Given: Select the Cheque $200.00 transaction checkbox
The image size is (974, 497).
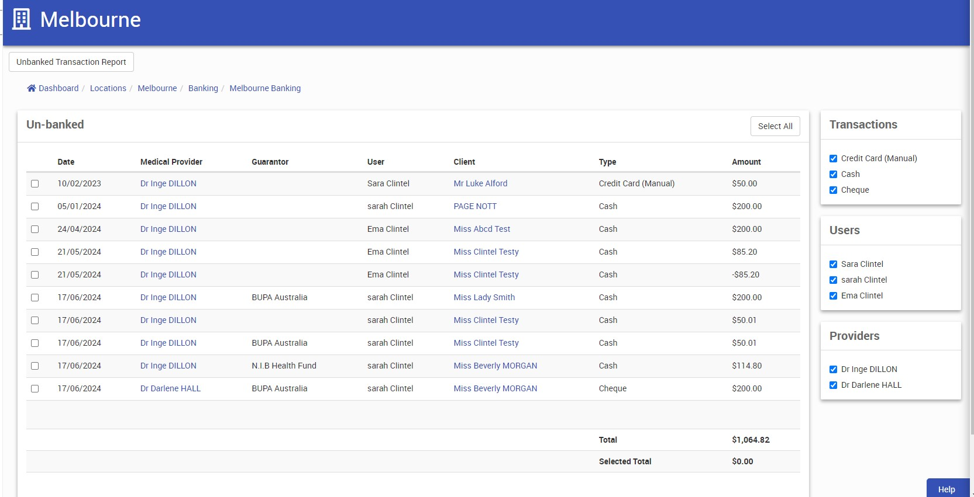Looking at the screenshot, I should pyautogui.click(x=35, y=388).
